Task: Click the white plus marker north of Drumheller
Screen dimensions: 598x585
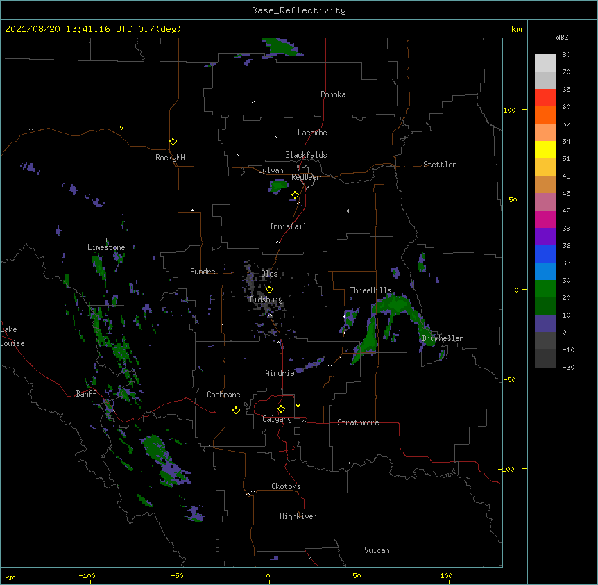Action: coord(425,261)
